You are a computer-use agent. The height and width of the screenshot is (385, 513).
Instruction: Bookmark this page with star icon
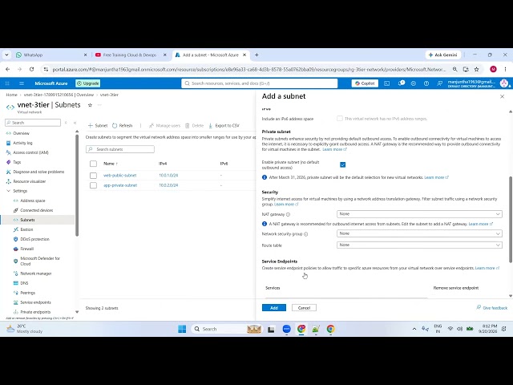(476, 70)
